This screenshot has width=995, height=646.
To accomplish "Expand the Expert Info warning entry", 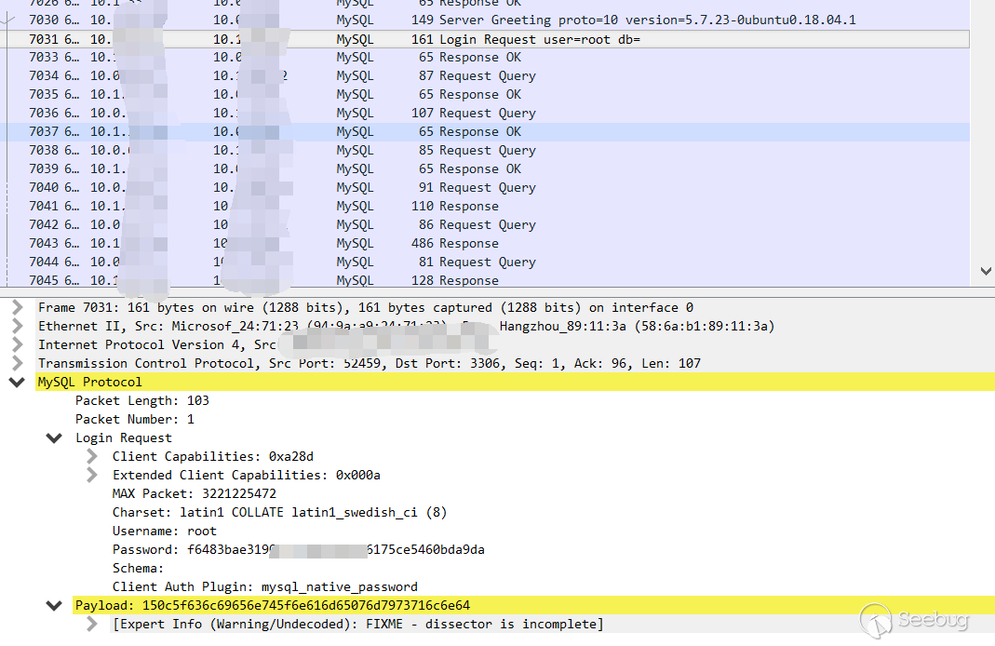I will [x=92, y=624].
